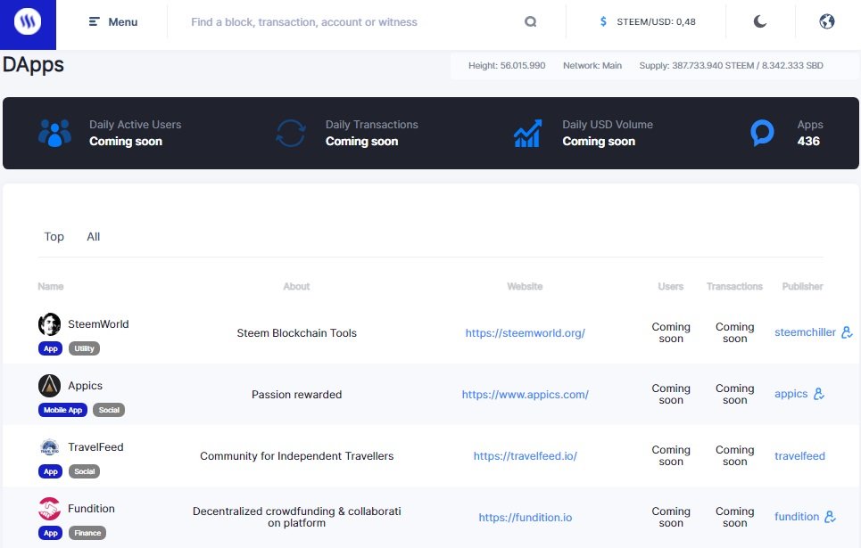Viewport: 861px width, 548px height.
Task: Focus the block, transaction, account search field
Action: pos(352,22)
